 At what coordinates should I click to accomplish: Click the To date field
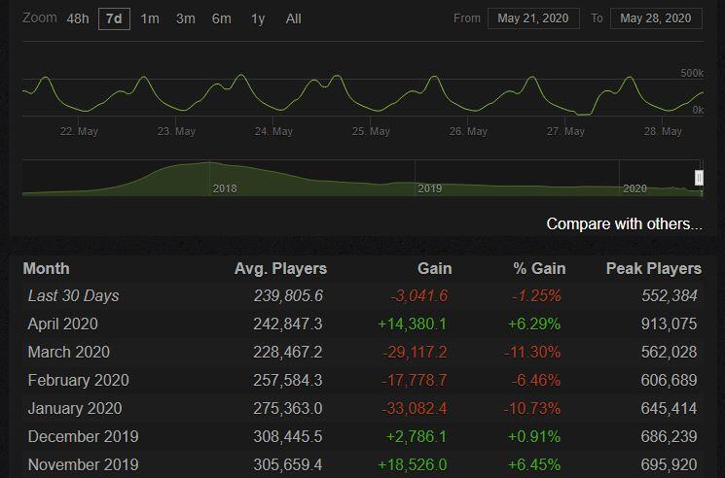coord(655,18)
